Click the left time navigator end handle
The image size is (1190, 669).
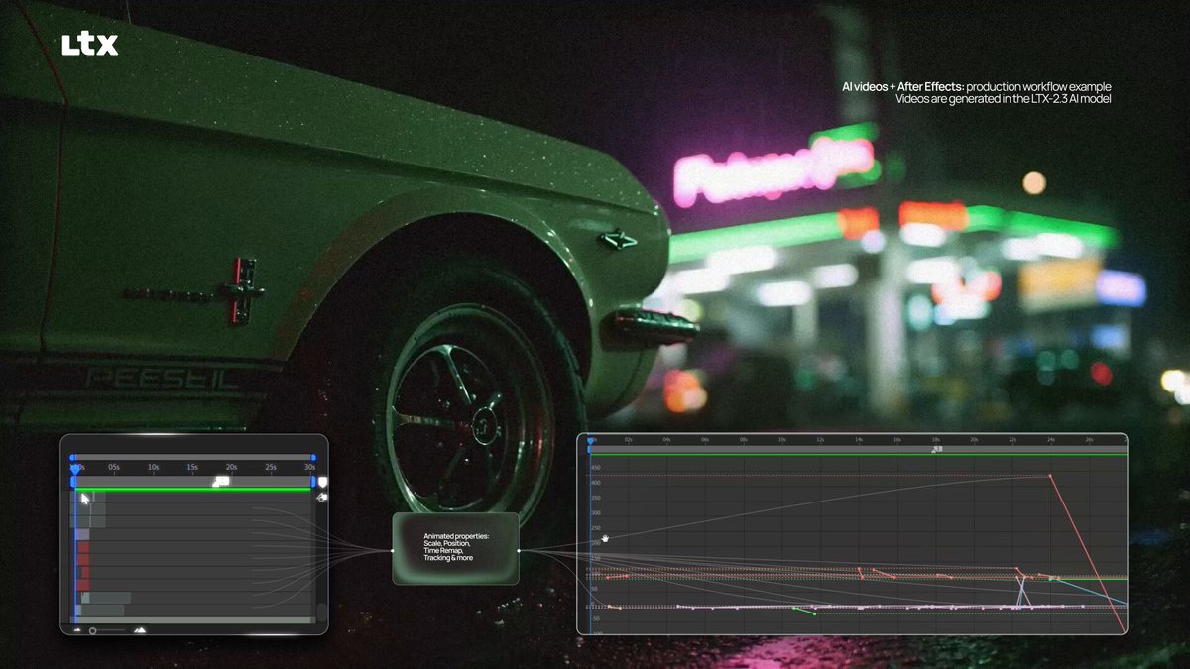pyautogui.click(x=313, y=457)
